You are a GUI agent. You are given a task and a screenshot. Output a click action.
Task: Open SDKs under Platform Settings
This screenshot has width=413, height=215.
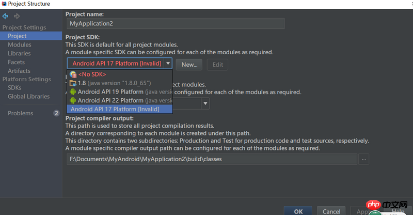[x=14, y=88]
